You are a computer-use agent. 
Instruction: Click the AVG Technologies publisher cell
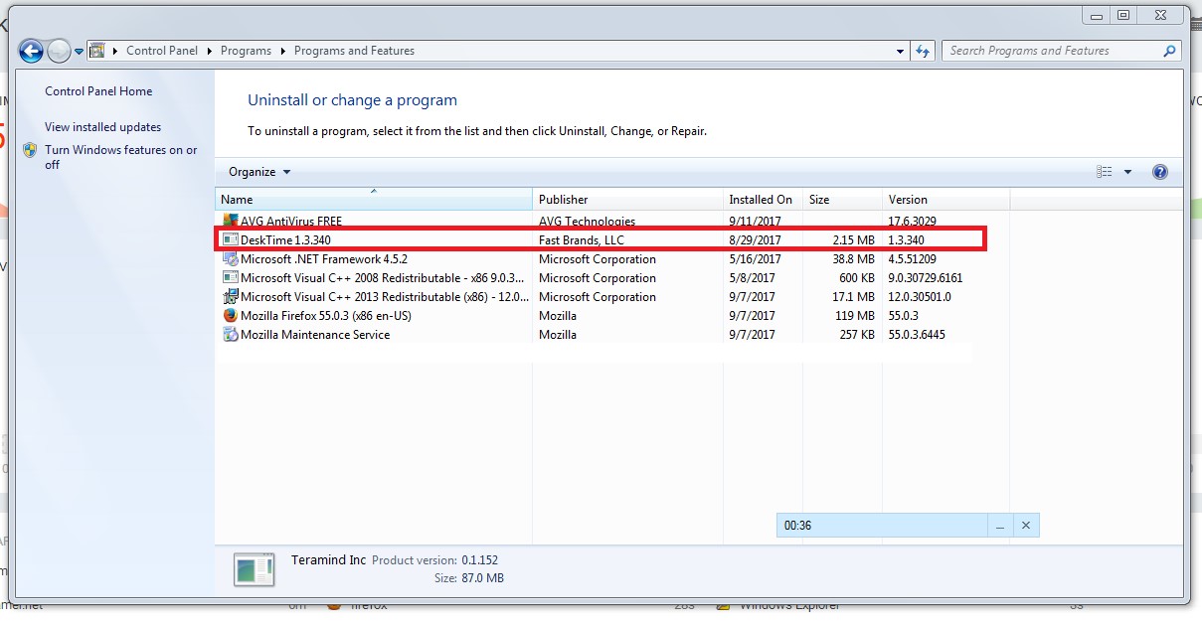click(x=587, y=222)
